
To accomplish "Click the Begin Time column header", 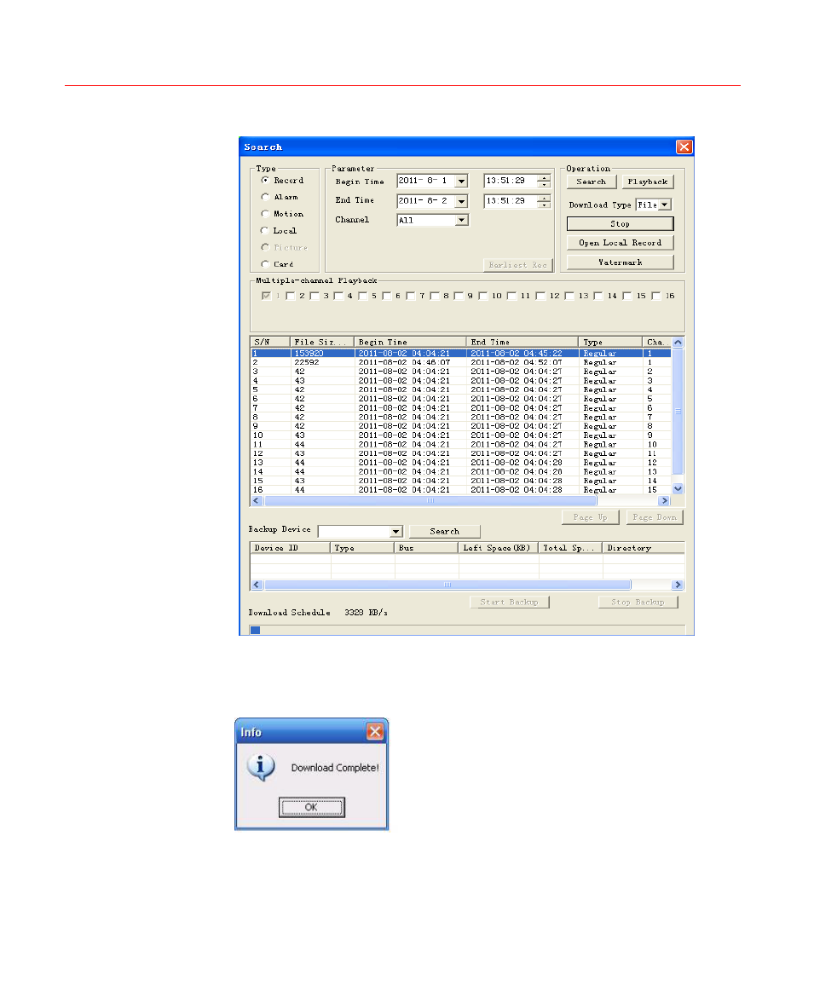I will (410, 342).
